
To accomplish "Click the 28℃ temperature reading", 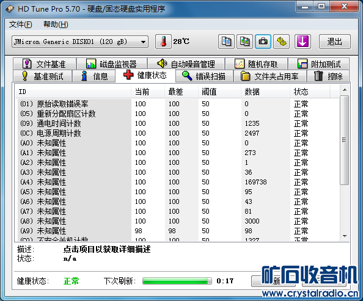I will point(182,42).
